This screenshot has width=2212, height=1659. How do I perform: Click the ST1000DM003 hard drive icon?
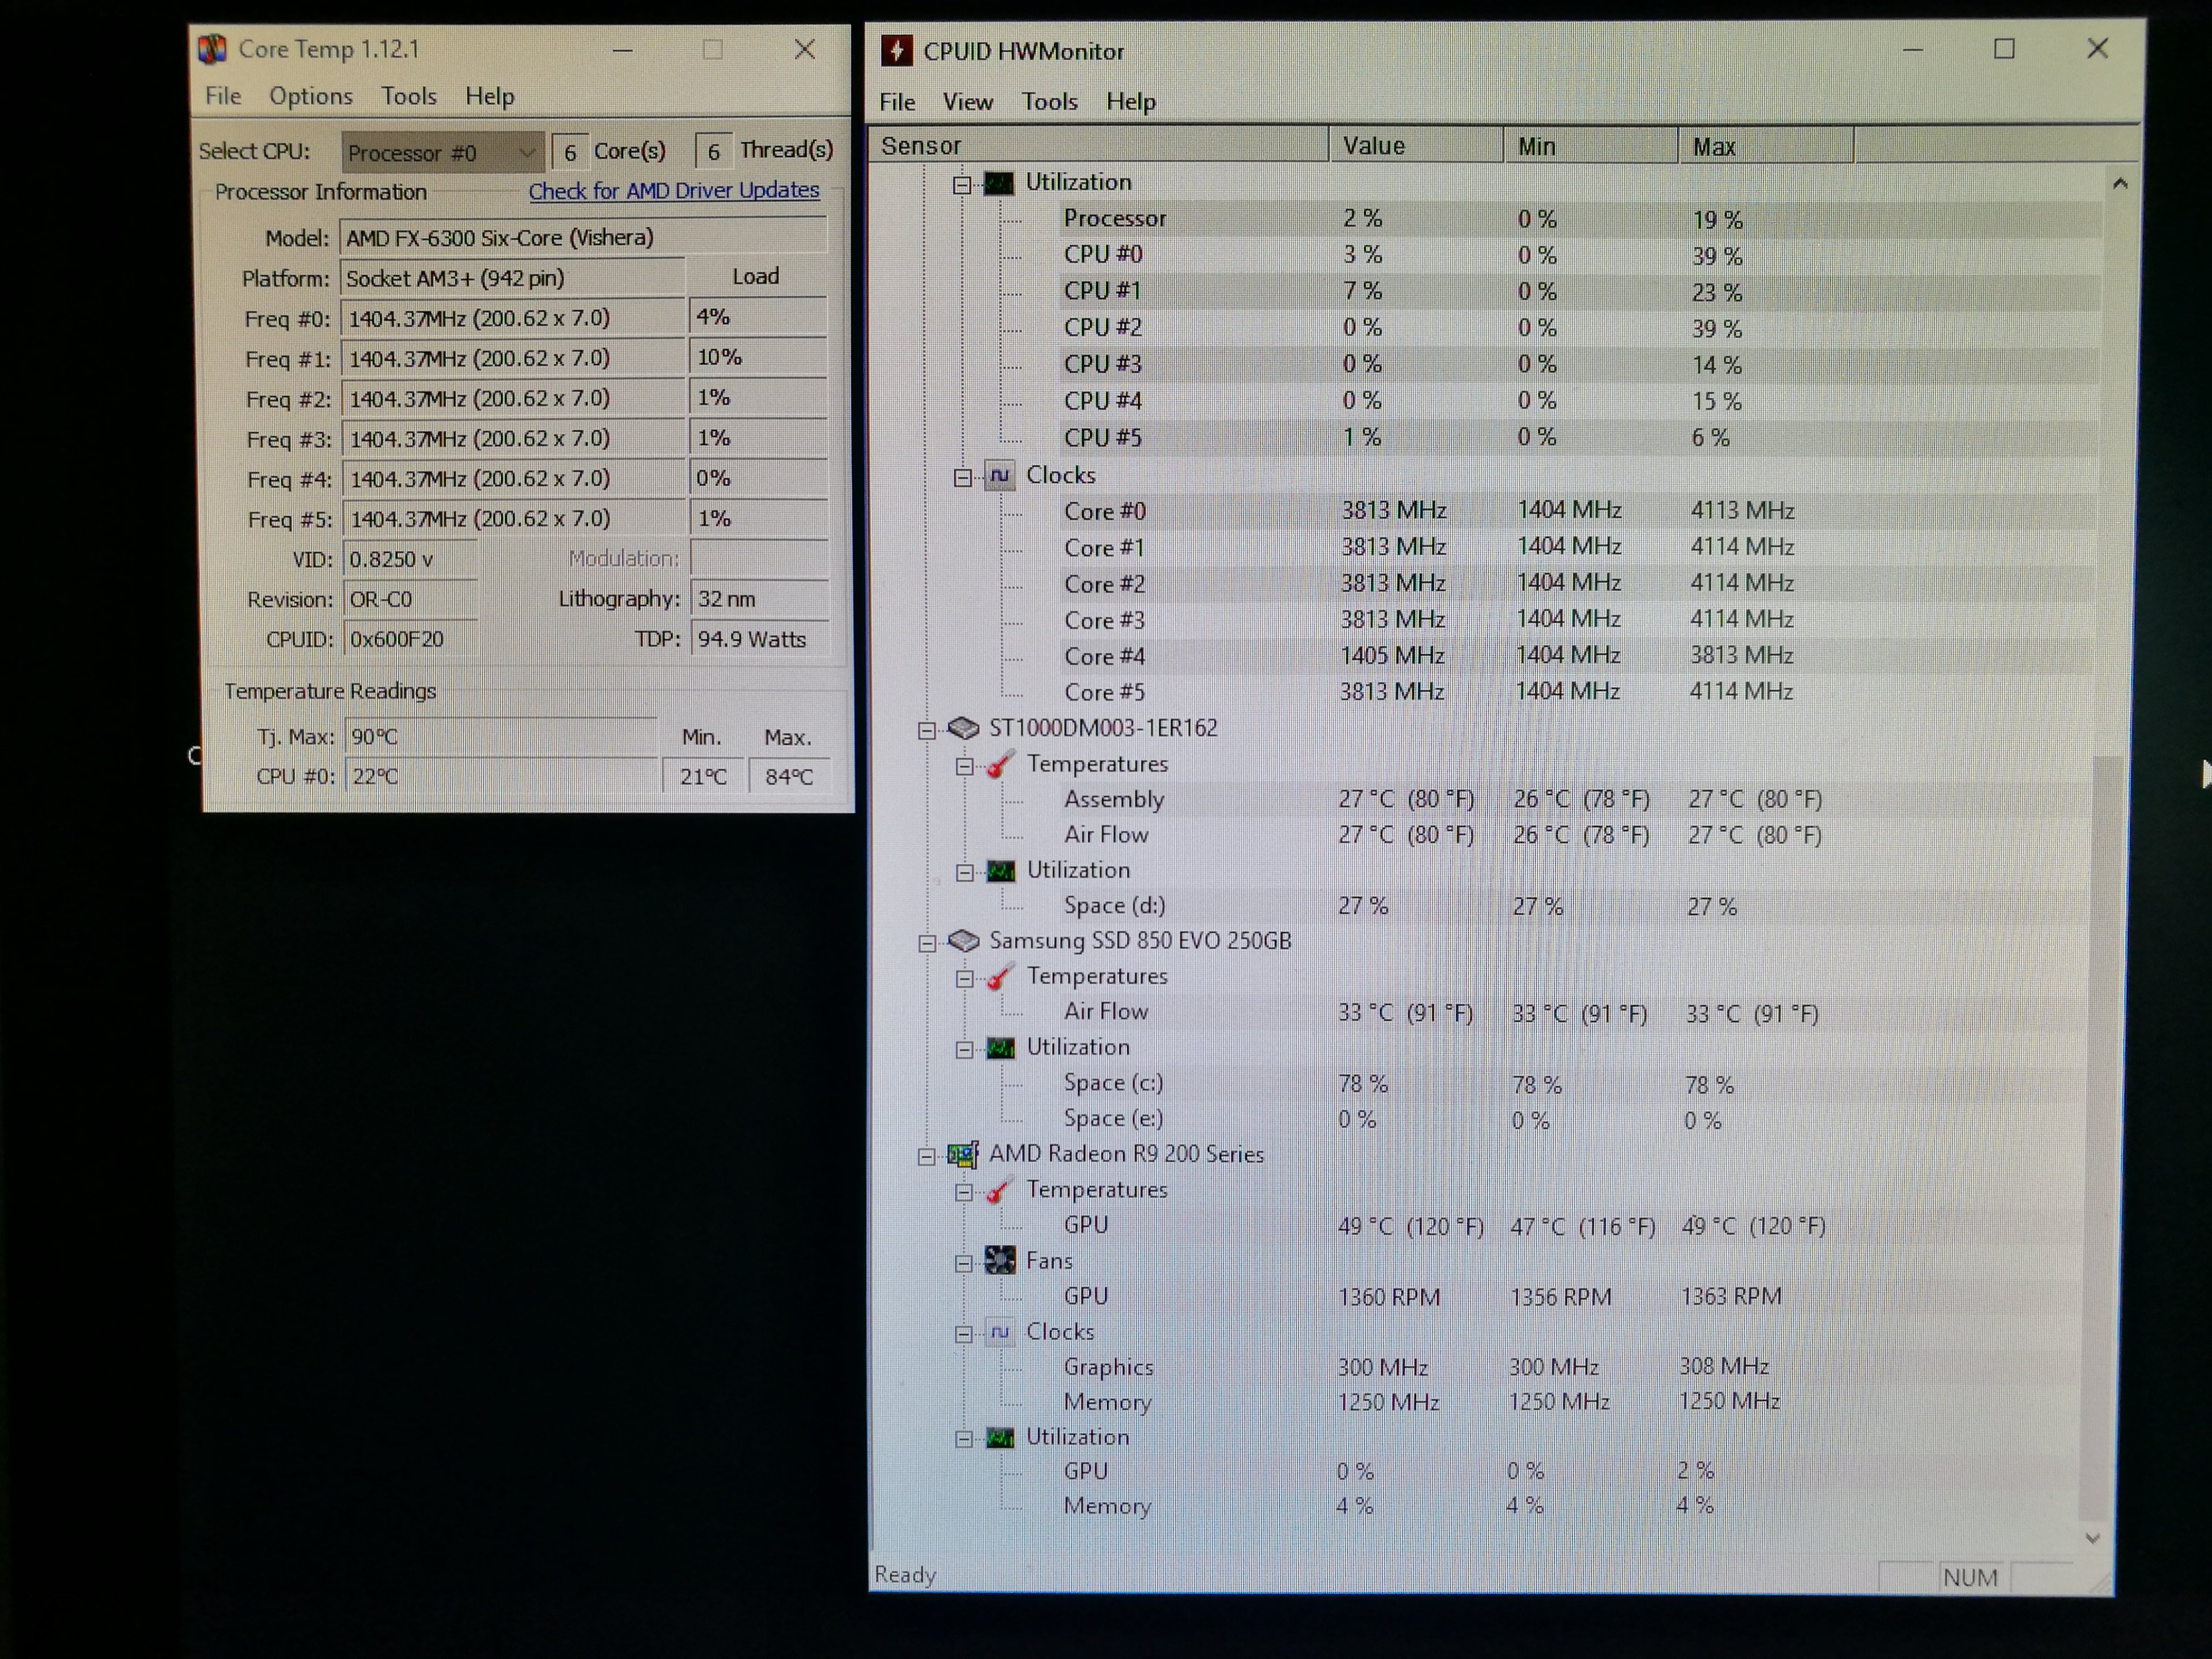tap(963, 728)
